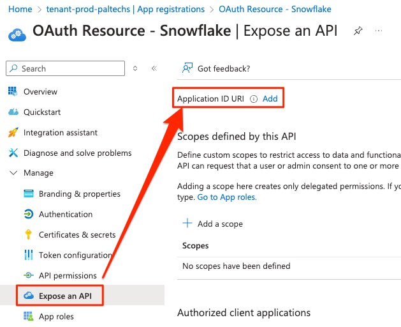Click the pin icon beside page title
Viewport: 401px width, 327px height.
coord(358,31)
